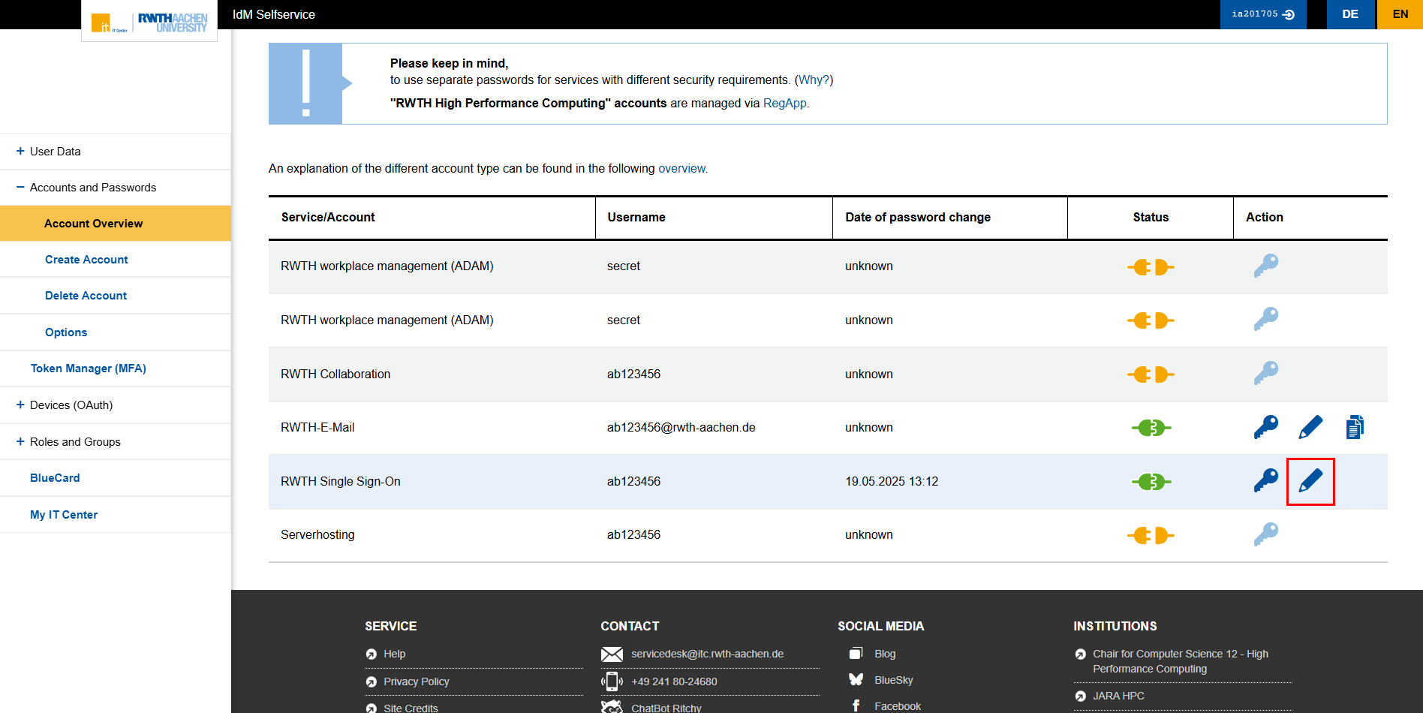Click the orange plug status icon for RWTH Collaboration
The width and height of the screenshot is (1423, 713).
(x=1151, y=374)
